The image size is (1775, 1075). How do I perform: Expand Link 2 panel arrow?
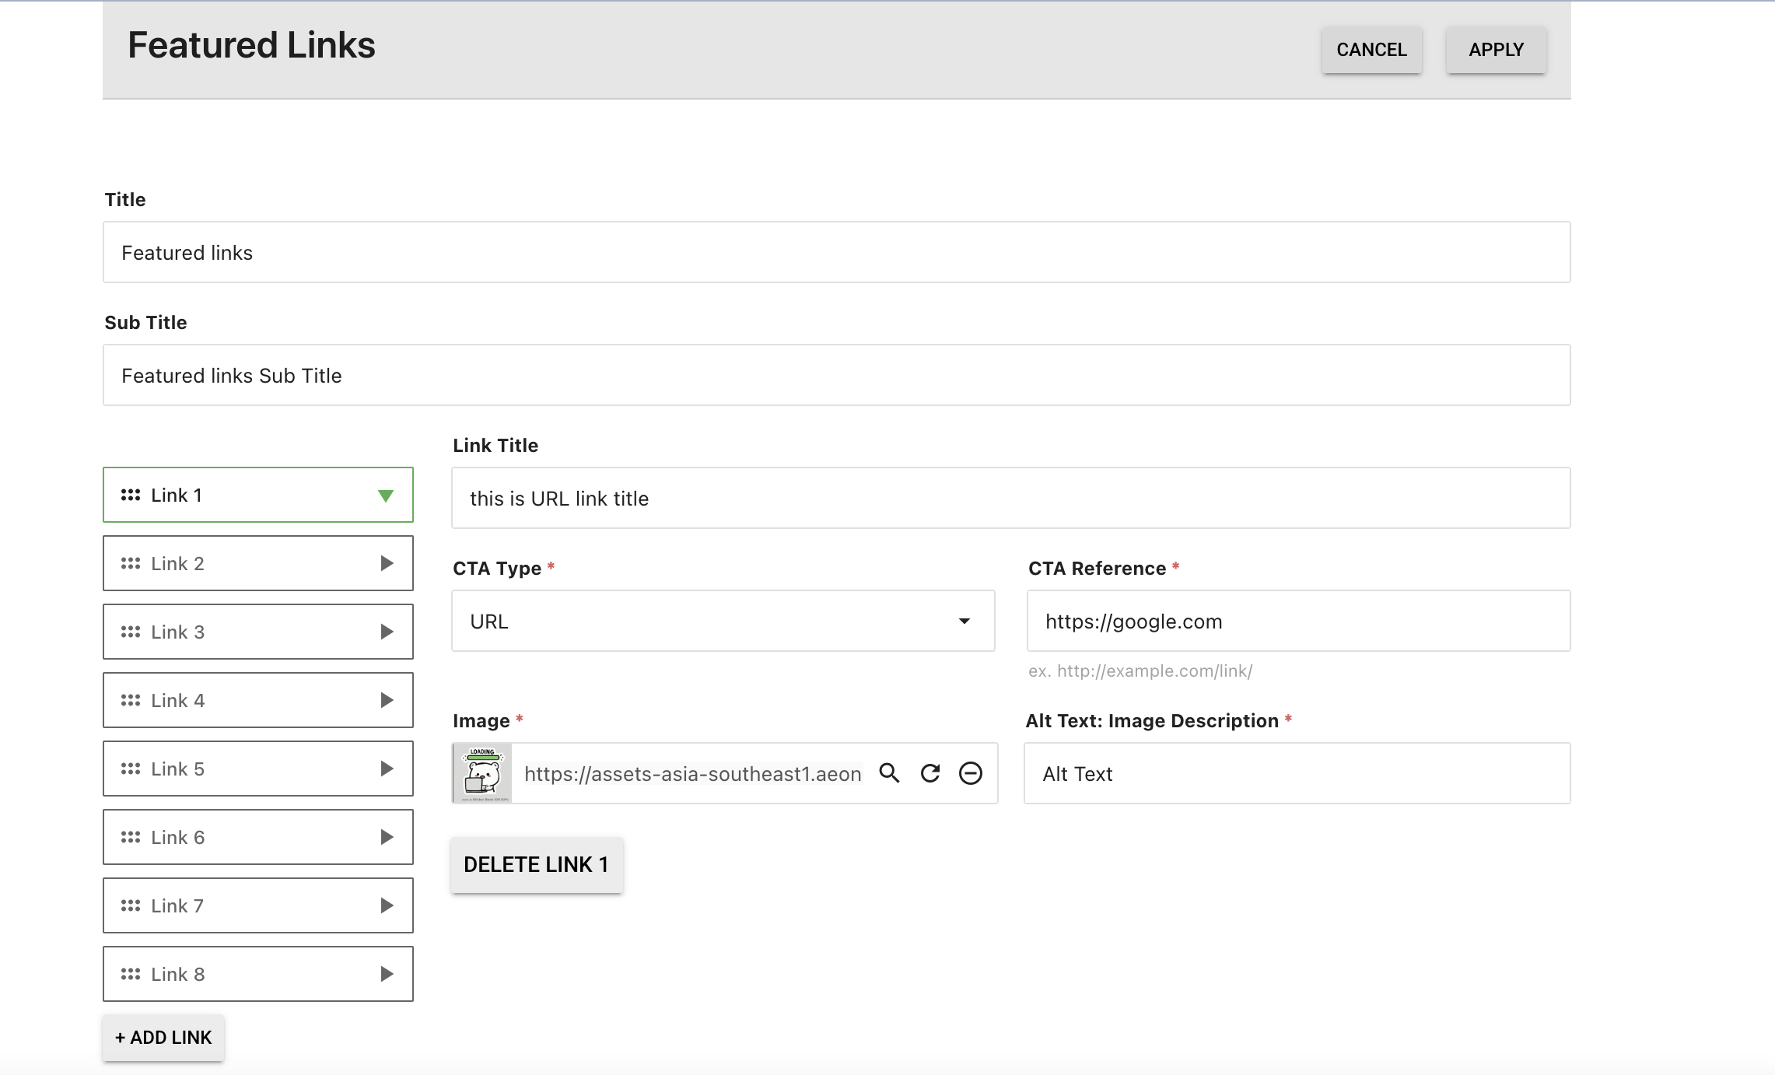(x=387, y=563)
